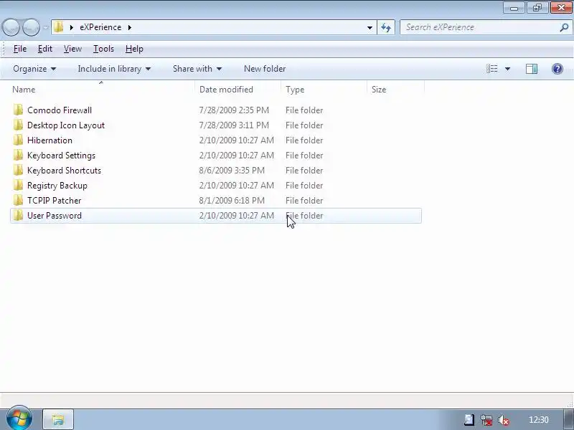The height and width of the screenshot is (430, 574).
Task: Open the File menu
Action: pos(20,49)
